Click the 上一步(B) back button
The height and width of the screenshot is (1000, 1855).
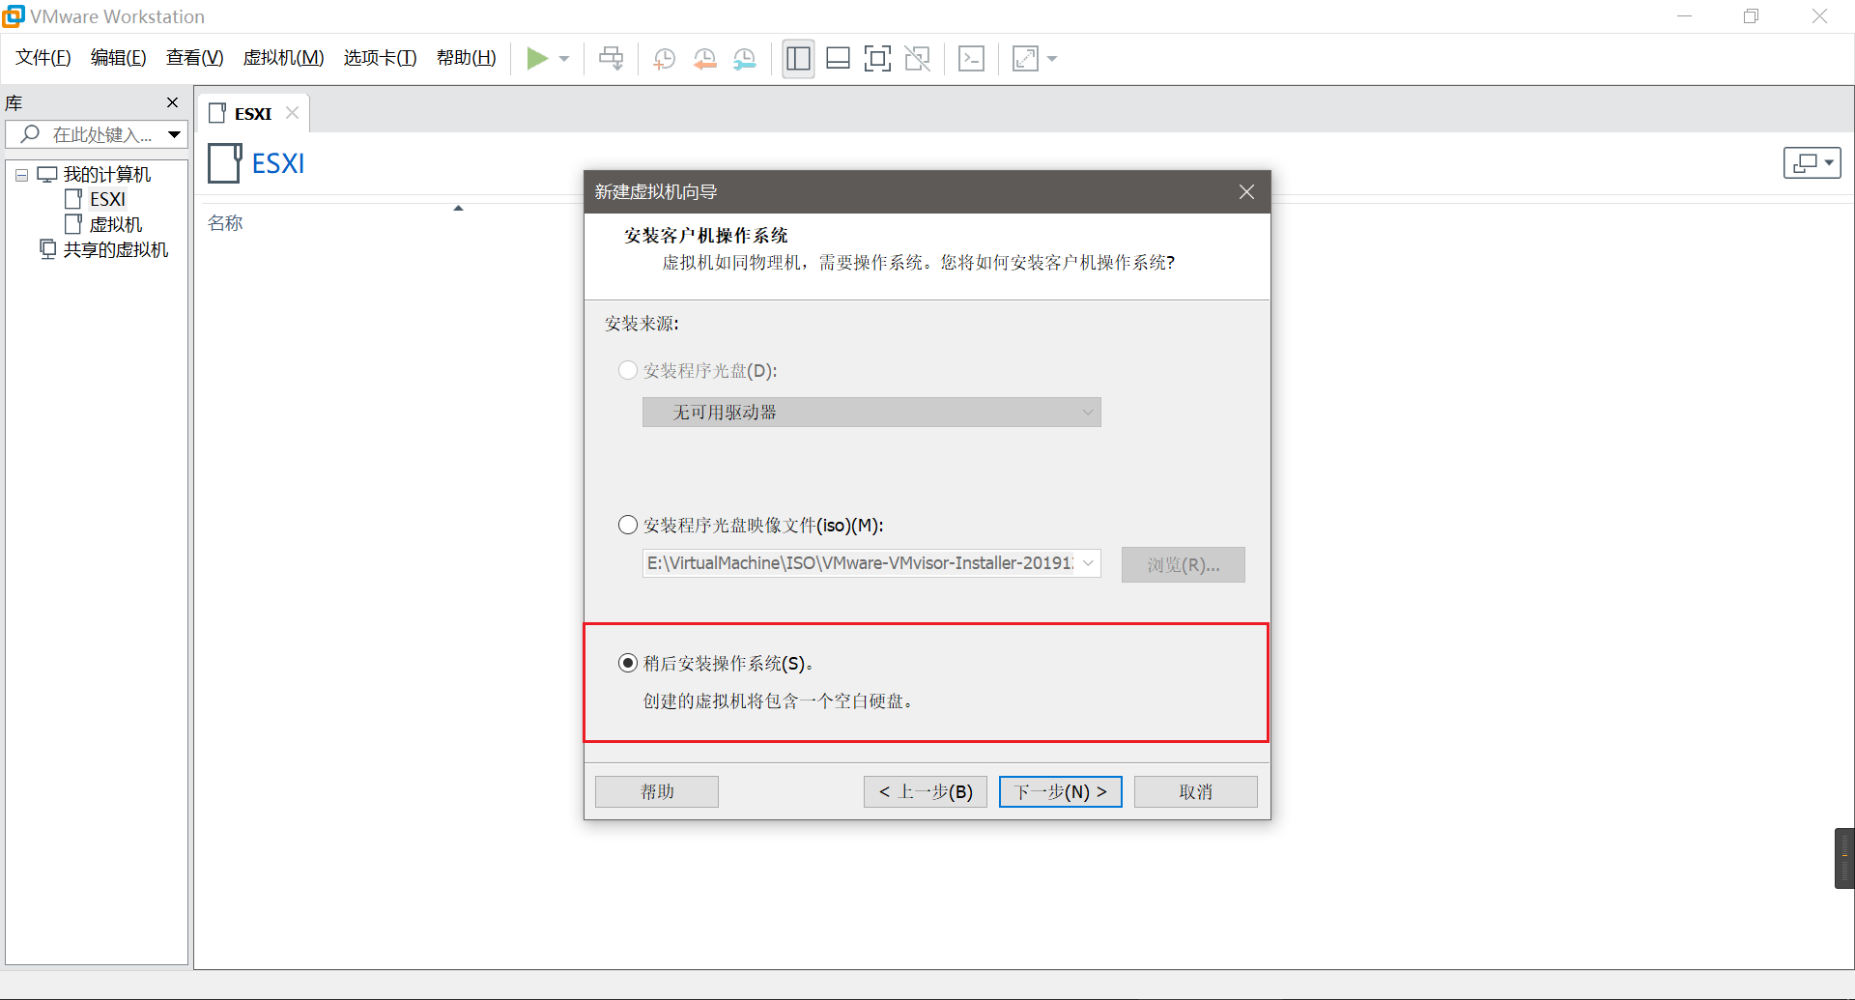[926, 792]
